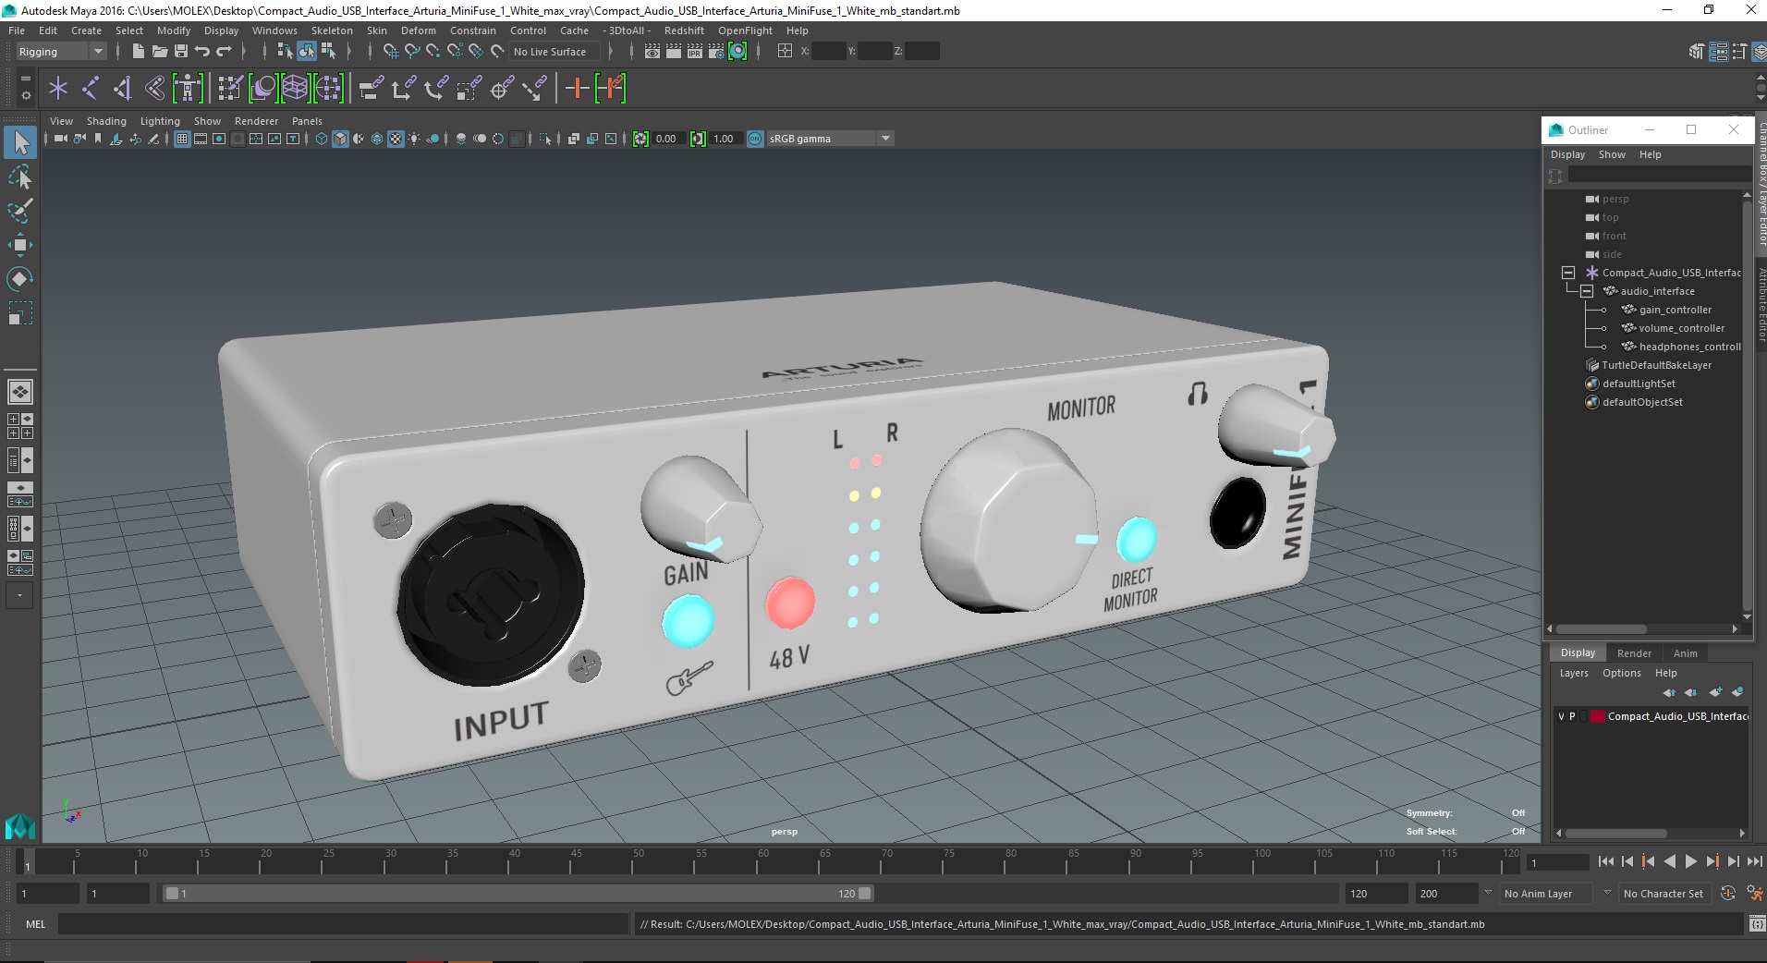The image size is (1767, 963).
Task: Select gain_controller in the Outliner
Action: 1675,310
